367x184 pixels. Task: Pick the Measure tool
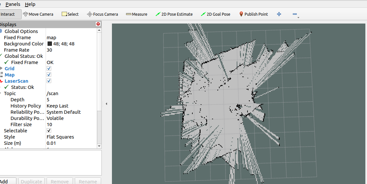coord(137,14)
